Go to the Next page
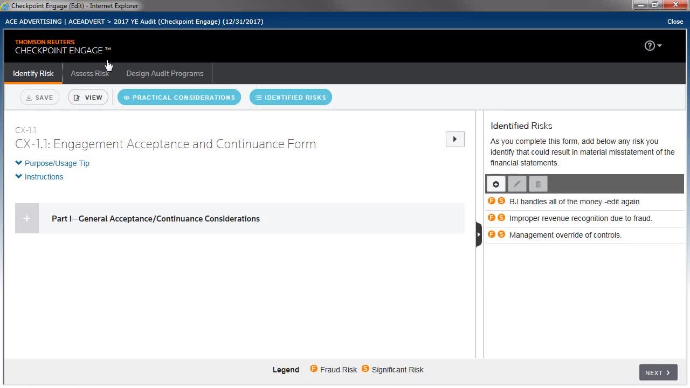This screenshot has width=690, height=388. (x=658, y=372)
